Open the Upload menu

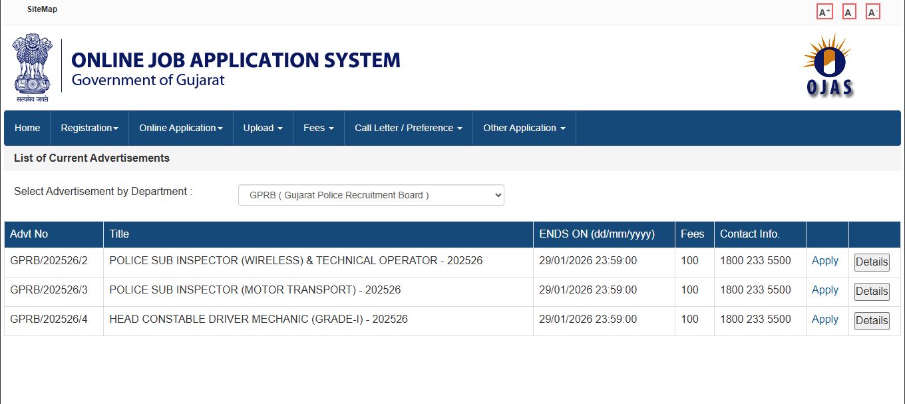(x=262, y=128)
